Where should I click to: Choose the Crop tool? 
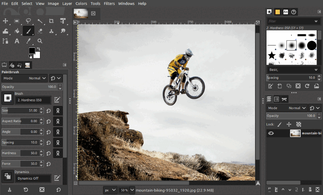[x=51, y=21]
